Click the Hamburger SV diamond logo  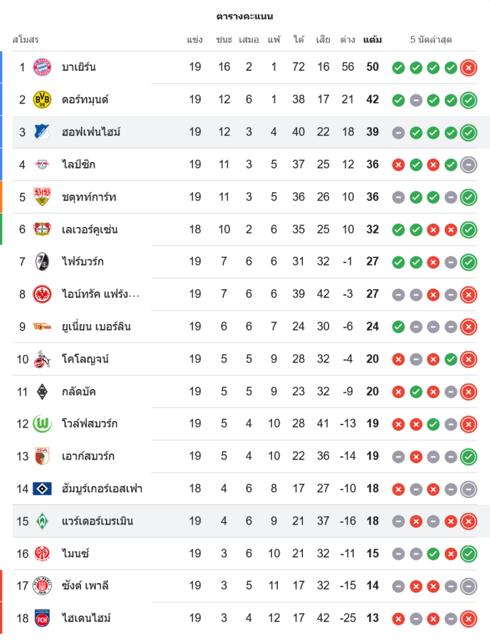[x=42, y=489]
